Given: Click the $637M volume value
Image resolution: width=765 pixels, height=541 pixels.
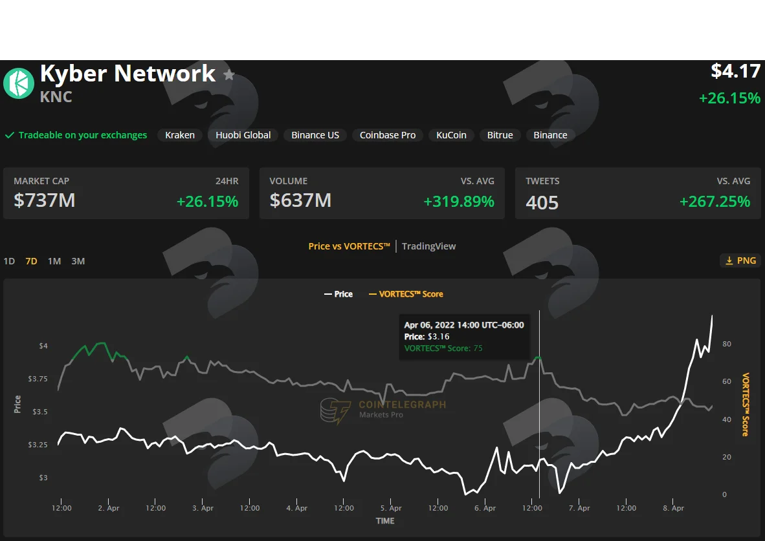Looking at the screenshot, I should [x=300, y=200].
